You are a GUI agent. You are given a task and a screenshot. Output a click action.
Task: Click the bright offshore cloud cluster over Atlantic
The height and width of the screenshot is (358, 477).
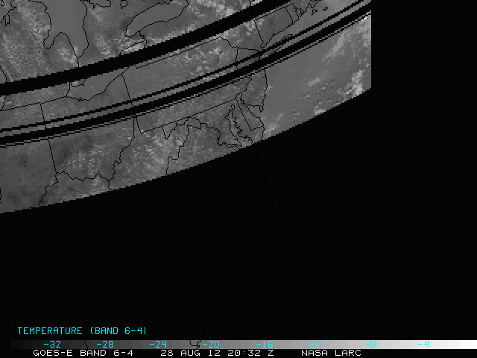coord(356,80)
